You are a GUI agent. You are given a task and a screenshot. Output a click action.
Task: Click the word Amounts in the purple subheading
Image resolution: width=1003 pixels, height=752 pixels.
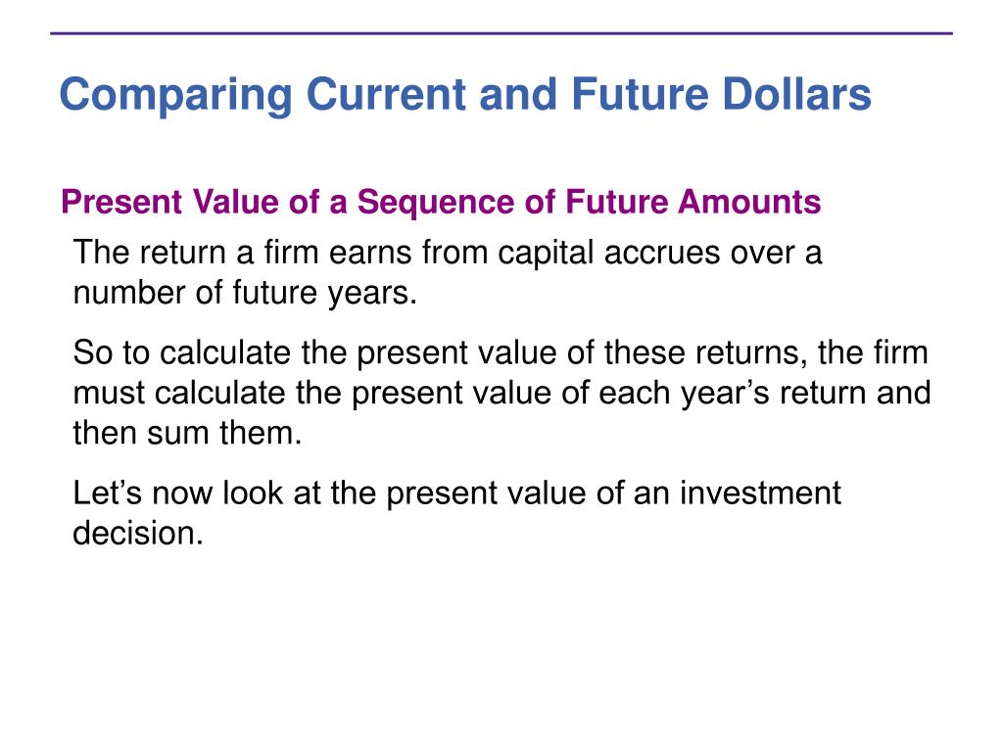point(749,202)
